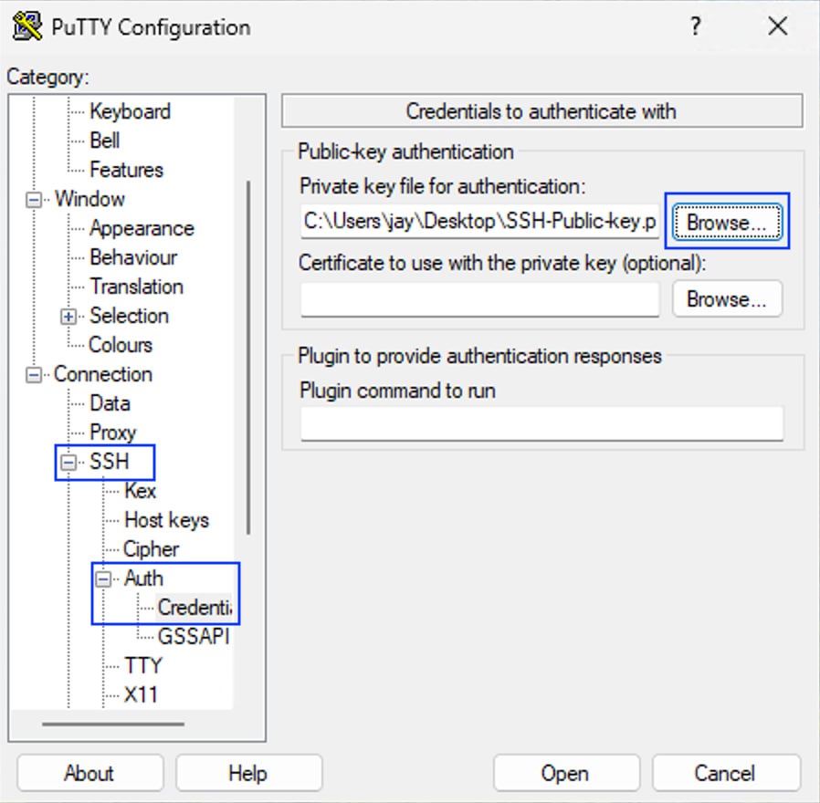Select the Host keys category

tap(166, 520)
